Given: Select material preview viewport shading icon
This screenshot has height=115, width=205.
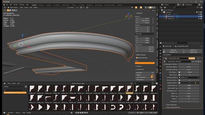Looking at the screenshot, I should pos(152,8).
